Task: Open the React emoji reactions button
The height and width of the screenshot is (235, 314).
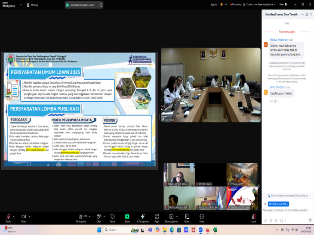Action: (112, 218)
